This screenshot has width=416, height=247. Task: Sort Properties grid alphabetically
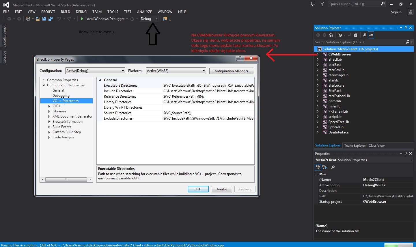tap(324, 167)
